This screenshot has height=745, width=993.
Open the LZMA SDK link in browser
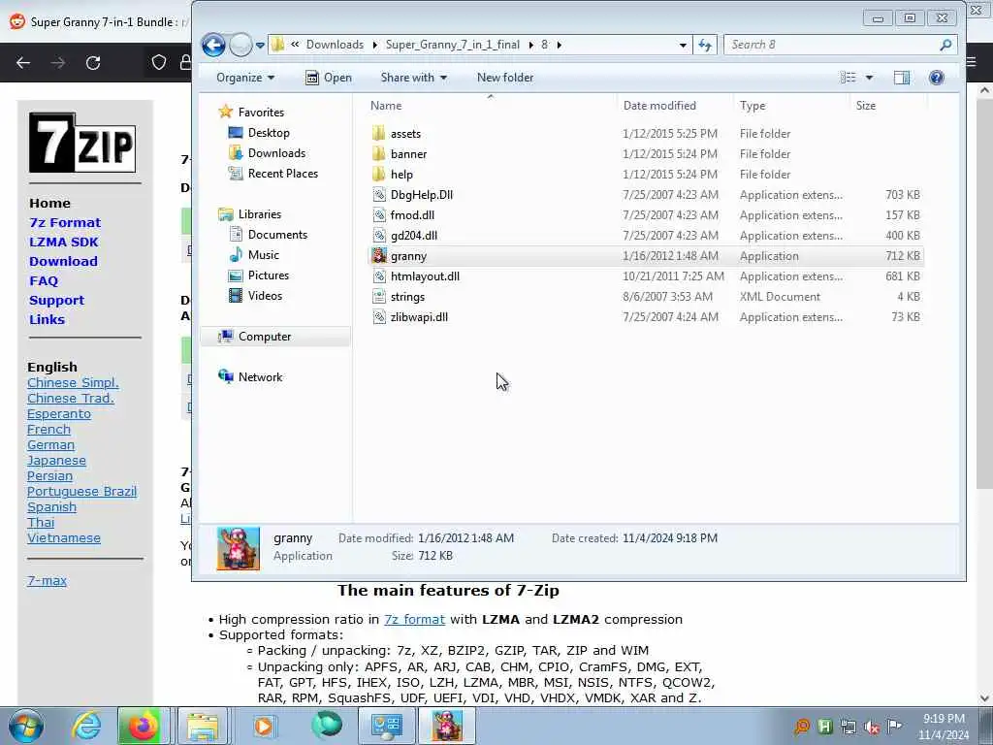[63, 242]
